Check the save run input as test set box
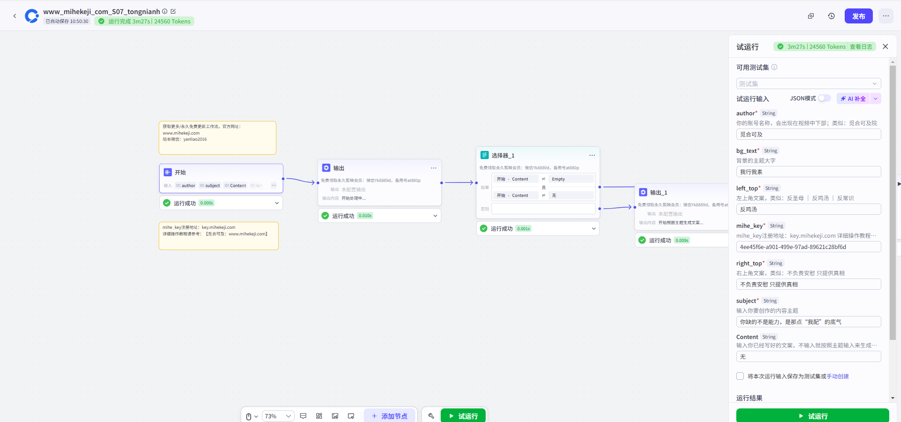The image size is (901, 422). 740,376
